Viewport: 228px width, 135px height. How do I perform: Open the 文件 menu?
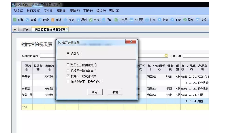click(x=49, y=11)
